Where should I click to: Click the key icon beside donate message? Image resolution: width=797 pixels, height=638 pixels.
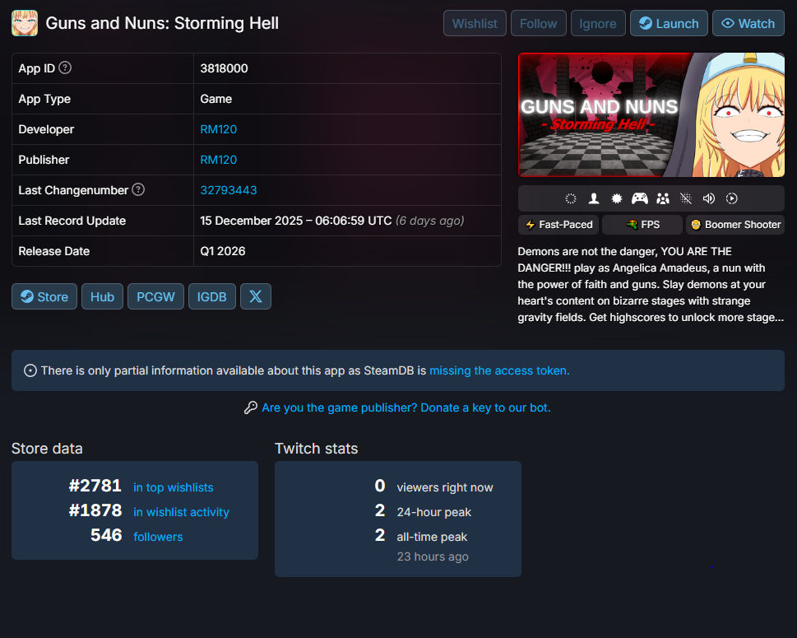pyautogui.click(x=251, y=407)
